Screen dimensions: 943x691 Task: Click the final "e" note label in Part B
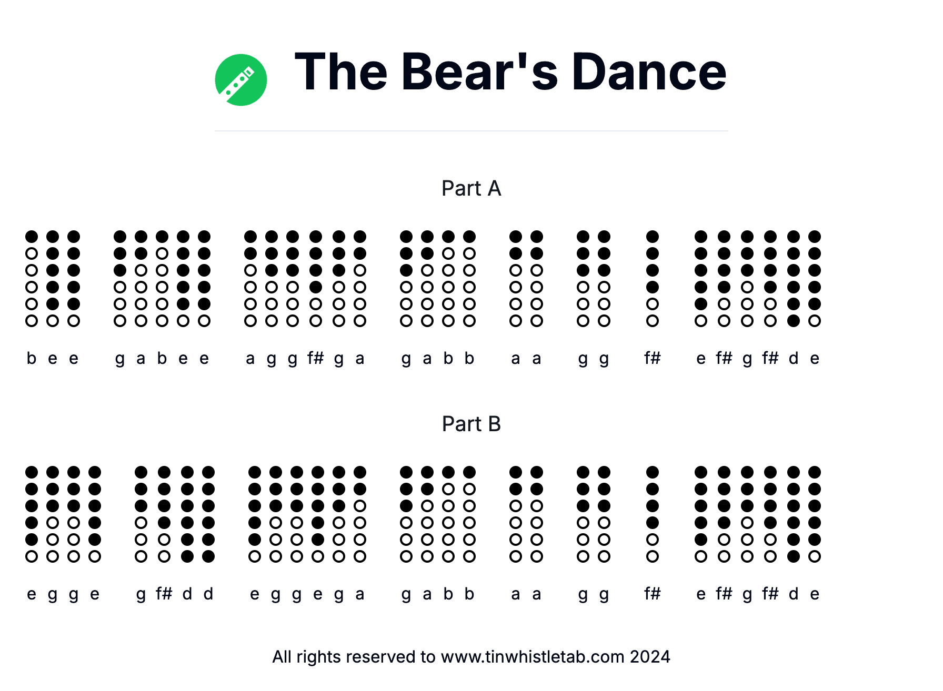tap(815, 594)
